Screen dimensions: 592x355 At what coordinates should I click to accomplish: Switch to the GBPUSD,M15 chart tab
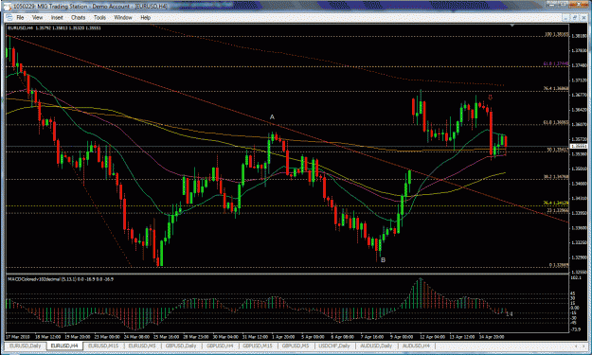pos(258,346)
